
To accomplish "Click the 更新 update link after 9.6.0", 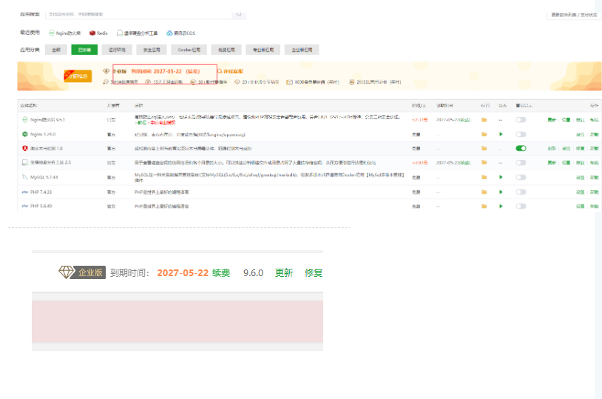I will [284, 273].
